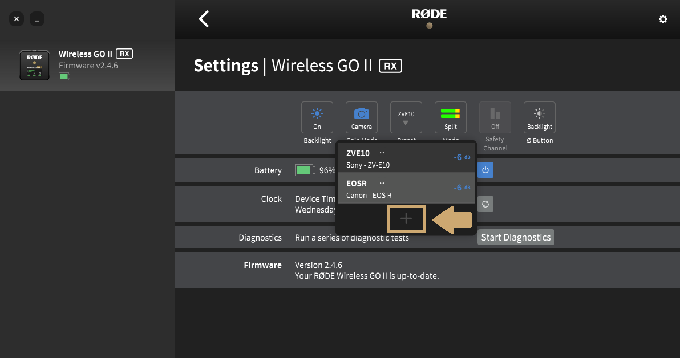Click the ZVE10 -6 dB gain value

pos(462,157)
